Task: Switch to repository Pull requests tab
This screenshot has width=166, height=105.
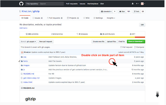Action: [x=55, y=18]
